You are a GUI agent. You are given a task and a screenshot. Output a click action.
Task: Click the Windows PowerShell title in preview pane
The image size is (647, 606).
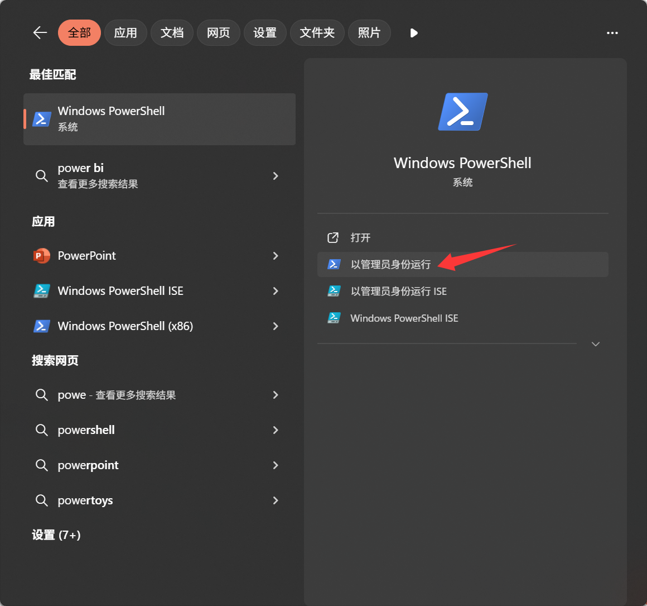point(462,163)
